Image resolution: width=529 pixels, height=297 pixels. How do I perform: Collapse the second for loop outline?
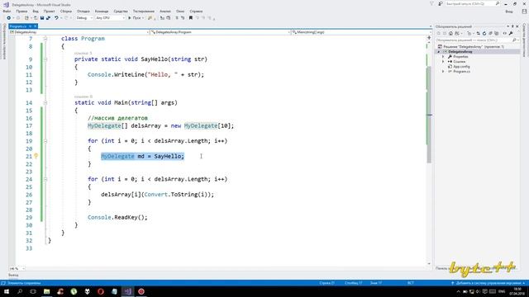pyautogui.click(x=45, y=179)
